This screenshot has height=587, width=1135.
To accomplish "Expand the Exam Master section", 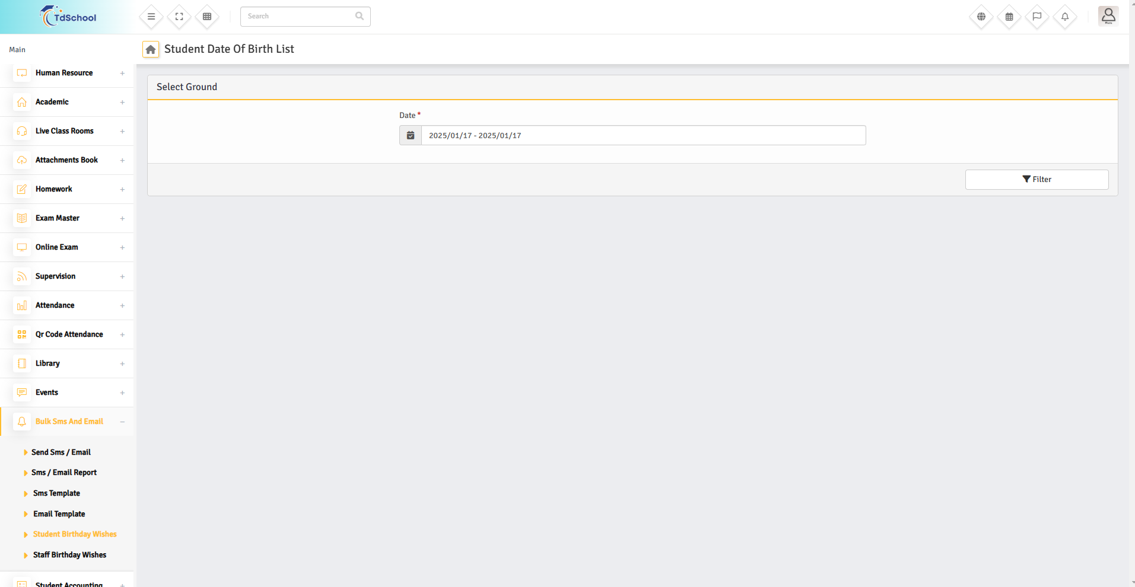I will tap(58, 218).
